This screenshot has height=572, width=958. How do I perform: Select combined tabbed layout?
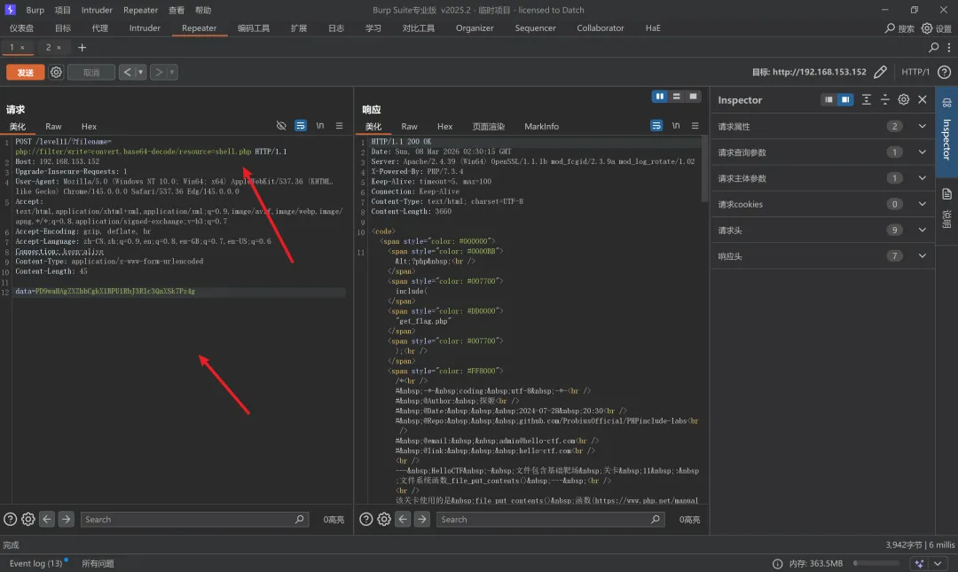(693, 97)
